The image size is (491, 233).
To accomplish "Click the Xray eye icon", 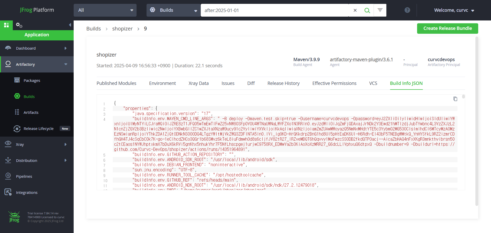I will click(8, 144).
